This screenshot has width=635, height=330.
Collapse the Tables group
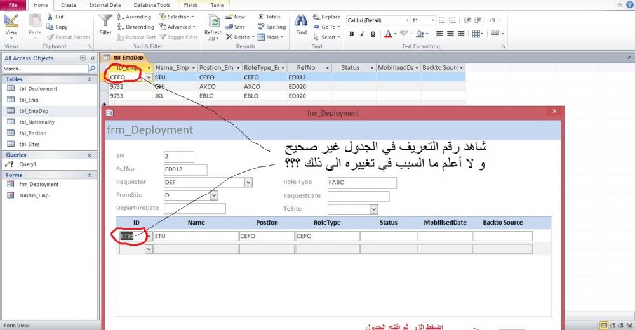click(x=89, y=79)
